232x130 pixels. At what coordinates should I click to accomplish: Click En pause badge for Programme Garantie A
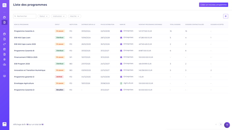click(60, 31)
